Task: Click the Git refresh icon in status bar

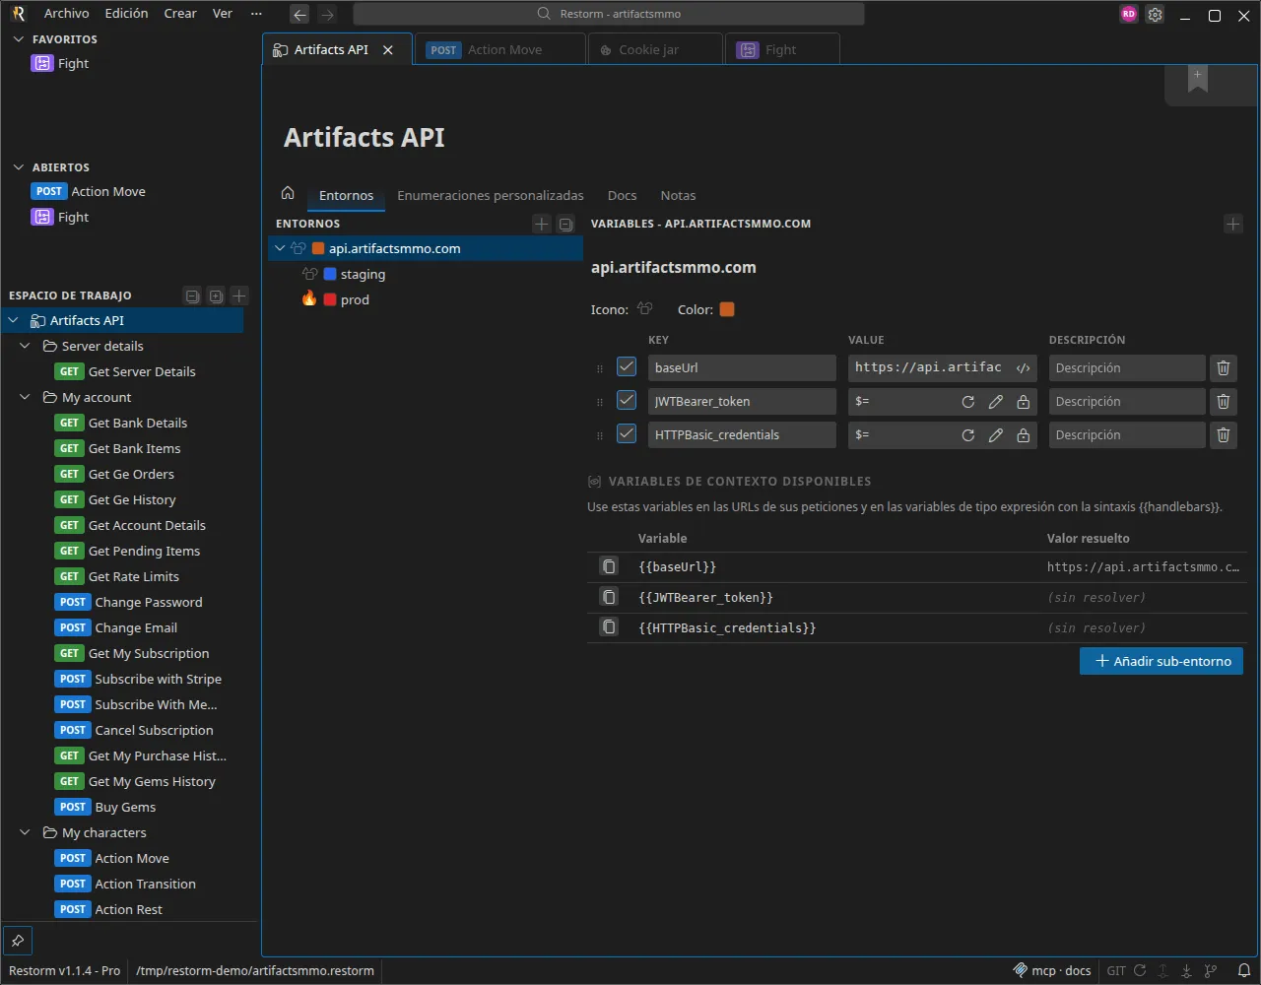Action: click(x=1140, y=970)
